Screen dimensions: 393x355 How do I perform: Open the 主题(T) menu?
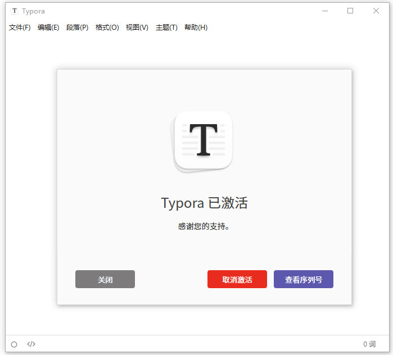(166, 28)
